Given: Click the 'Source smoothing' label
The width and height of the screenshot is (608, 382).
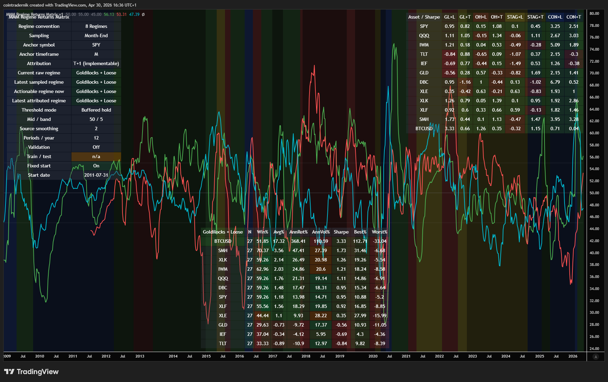Looking at the screenshot, I should pyautogui.click(x=39, y=129).
